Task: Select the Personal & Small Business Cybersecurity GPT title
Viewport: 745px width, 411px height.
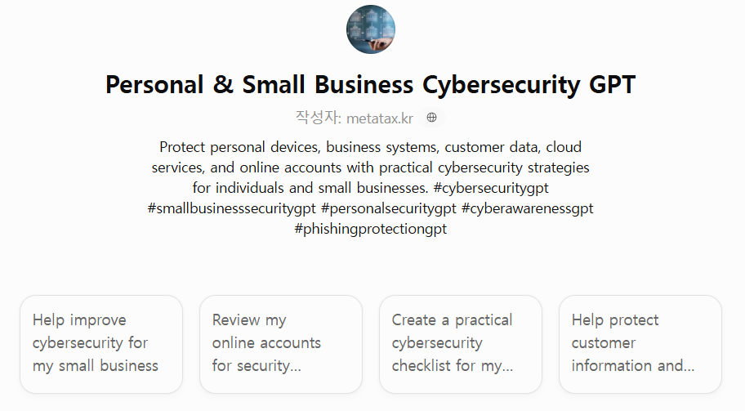Action: [371, 85]
